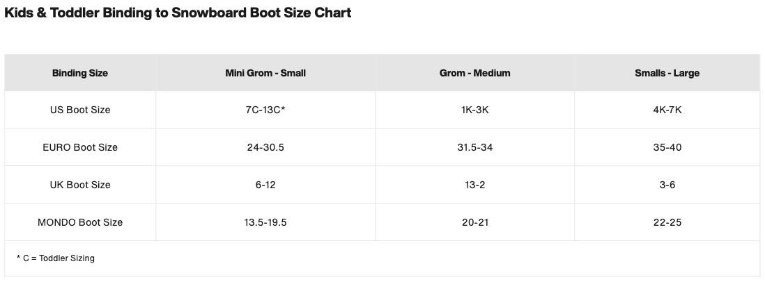Viewport: 765px width, 282px height.
Task: Select the UK Boot Size row label
Action: tap(80, 185)
